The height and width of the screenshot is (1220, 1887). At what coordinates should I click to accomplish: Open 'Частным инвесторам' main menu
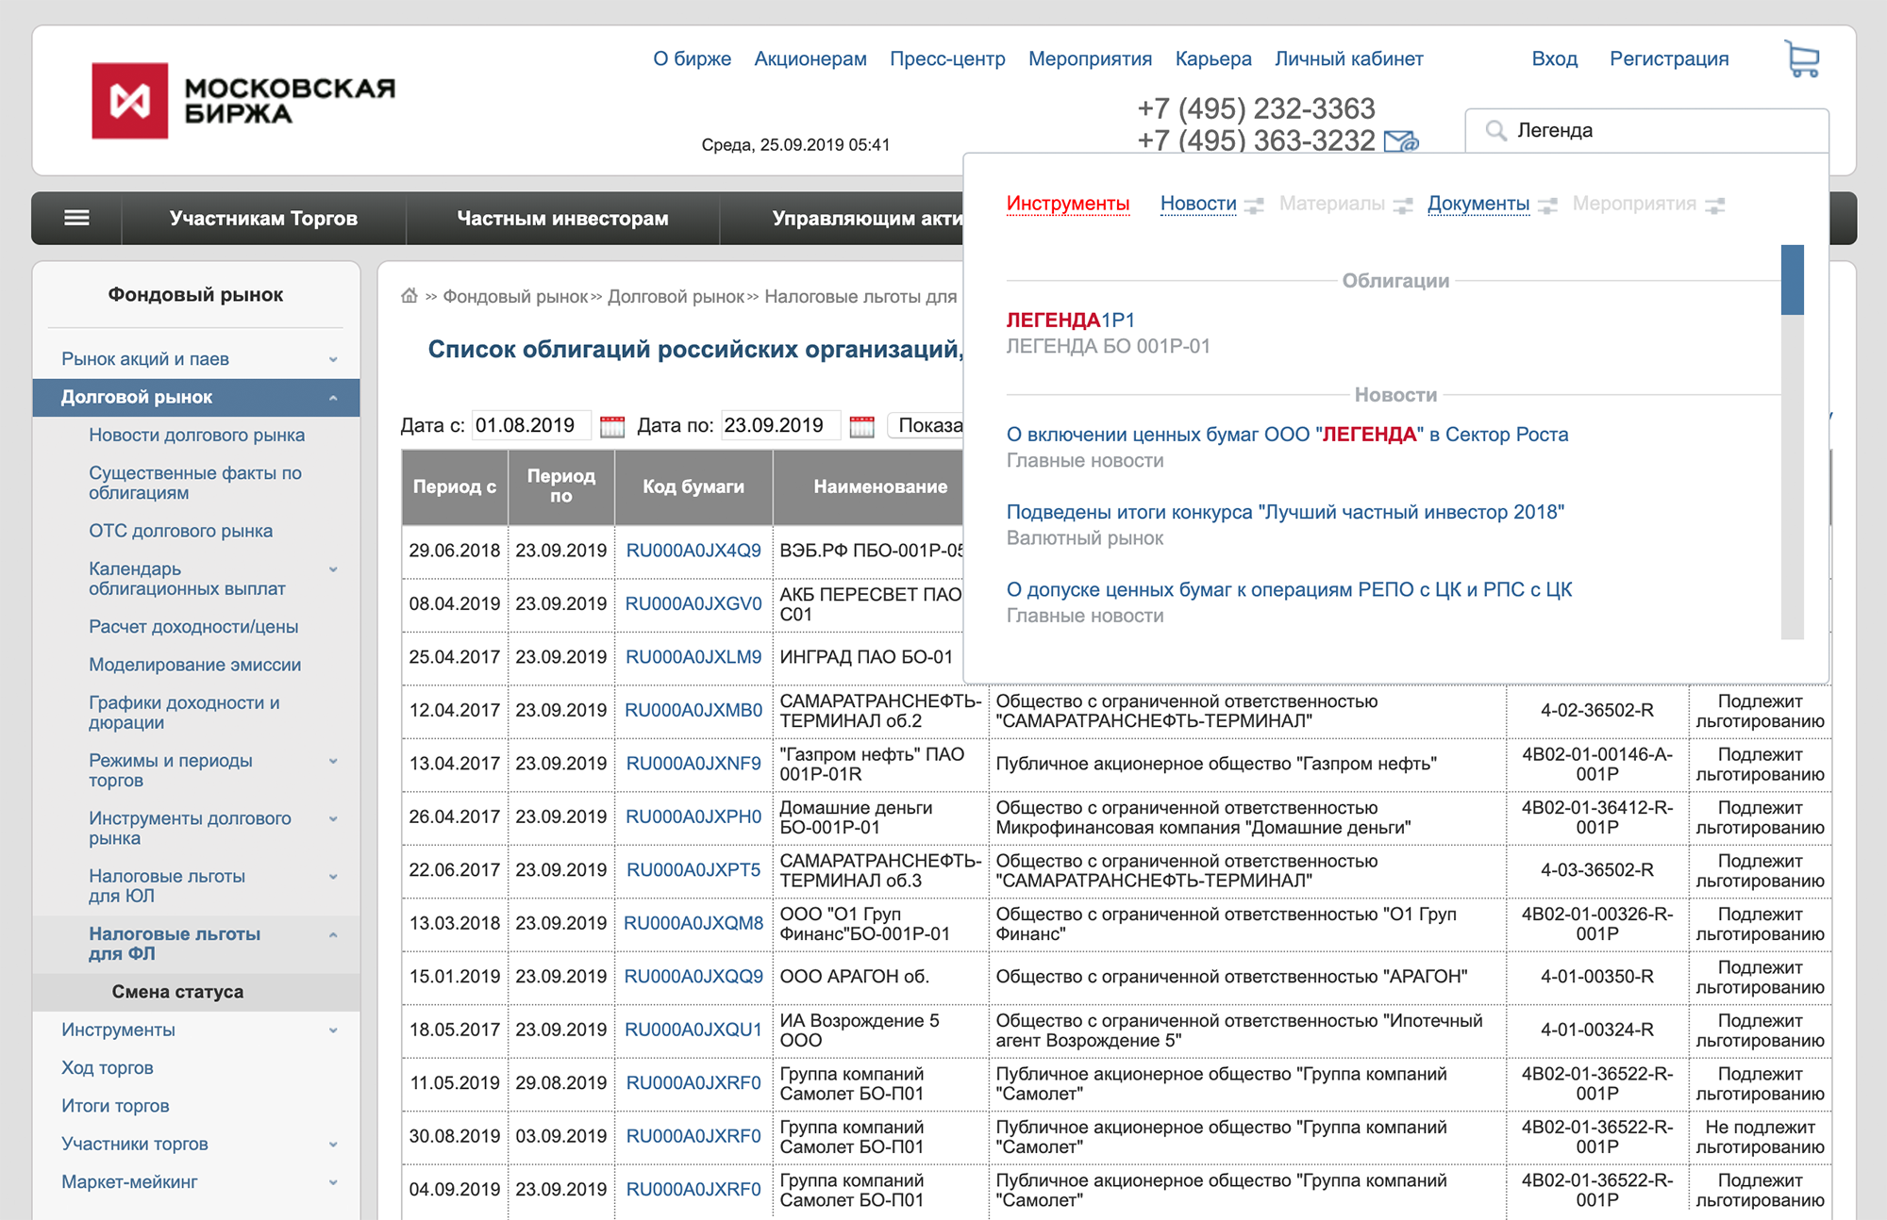562,218
